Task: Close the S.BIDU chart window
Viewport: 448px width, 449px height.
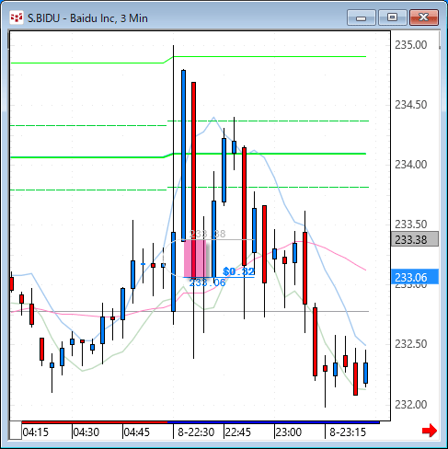Action: (x=424, y=17)
